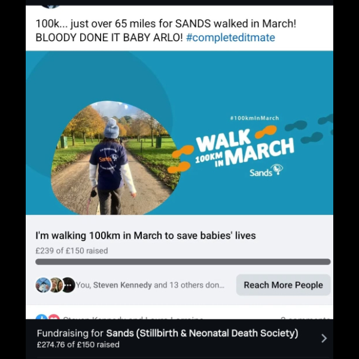Open the "I'm walking 100km in March" title

point(145,236)
